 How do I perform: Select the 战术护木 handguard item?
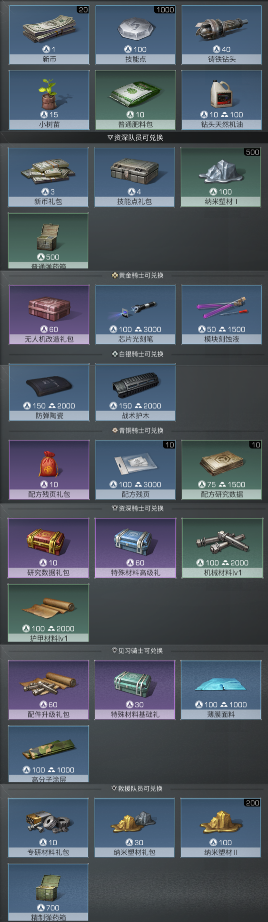135,392
